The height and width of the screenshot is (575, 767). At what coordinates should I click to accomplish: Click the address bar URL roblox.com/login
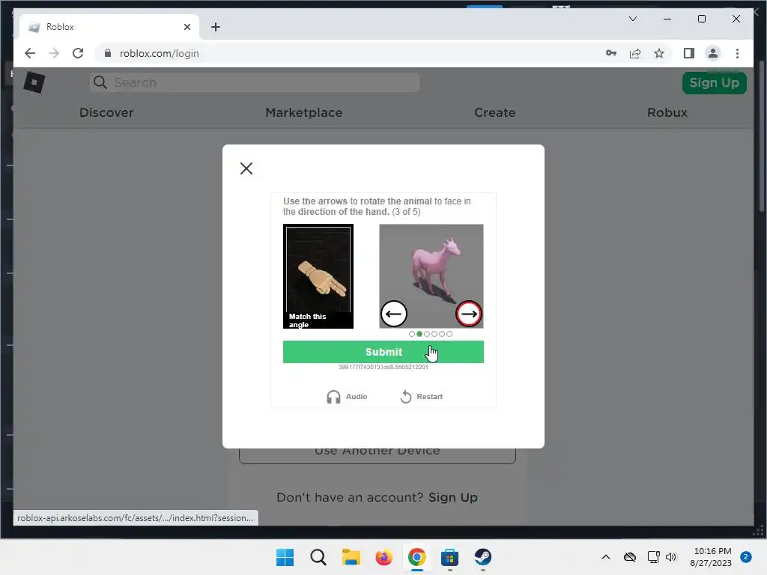coord(159,53)
